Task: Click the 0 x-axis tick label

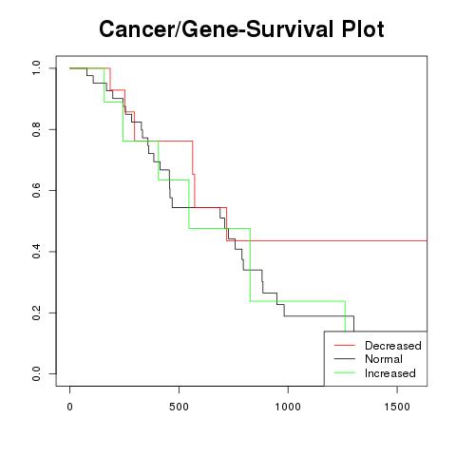Action: (x=69, y=407)
